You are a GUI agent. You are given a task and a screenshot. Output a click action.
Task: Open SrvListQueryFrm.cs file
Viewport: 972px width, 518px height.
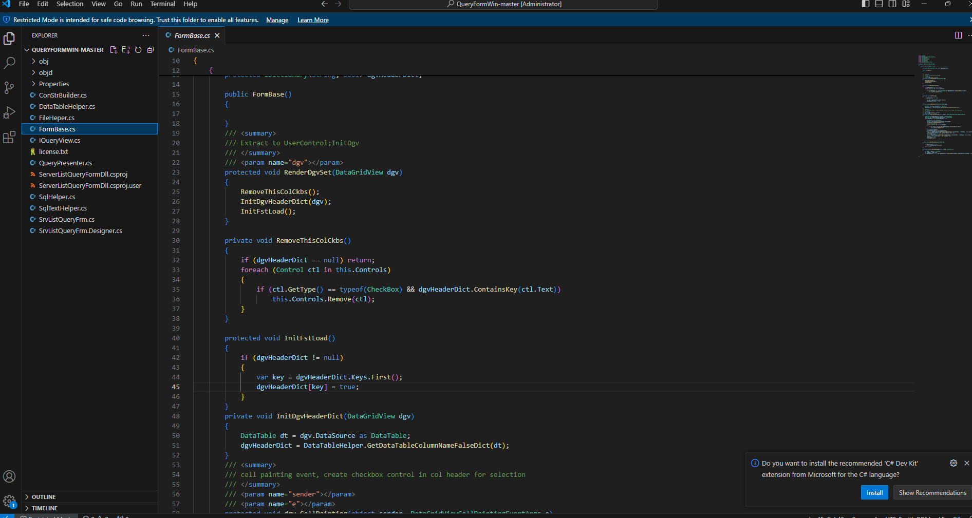(x=67, y=219)
